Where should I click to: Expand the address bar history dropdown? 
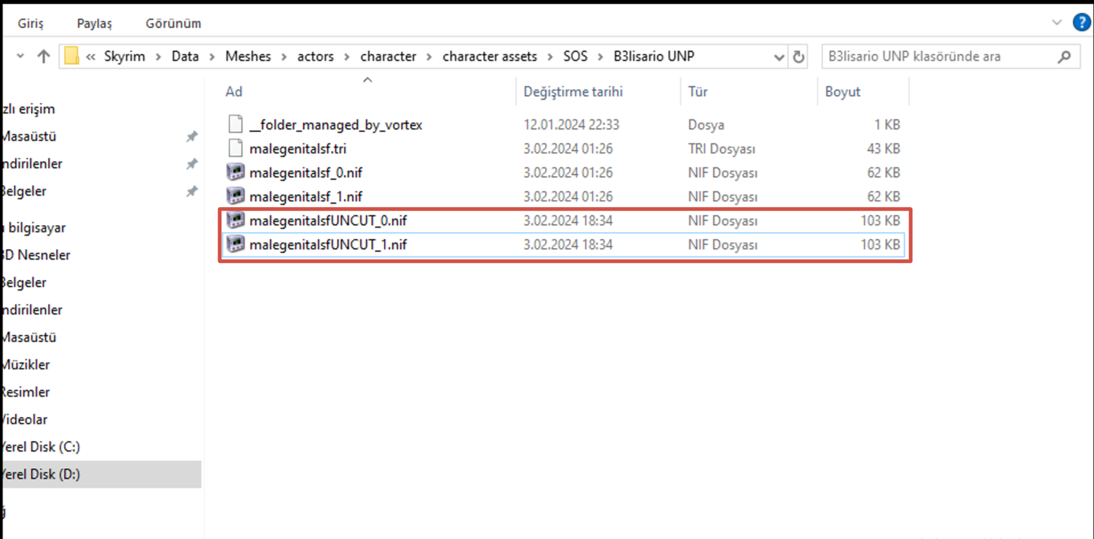(x=779, y=57)
